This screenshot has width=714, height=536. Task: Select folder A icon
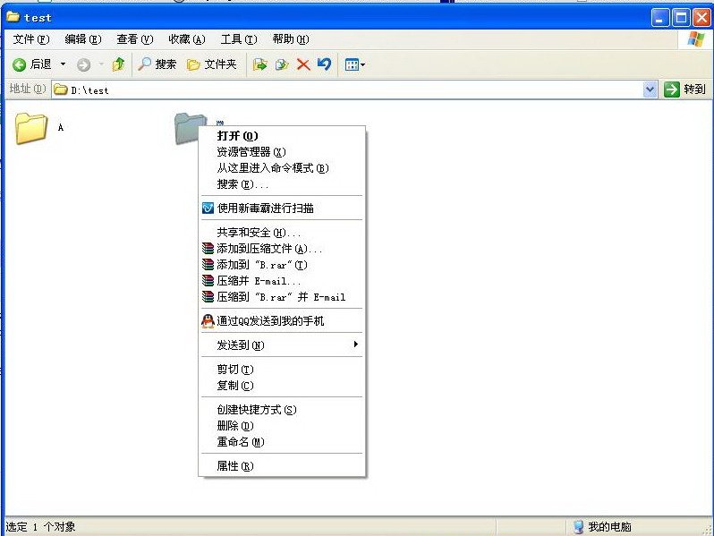[31, 129]
